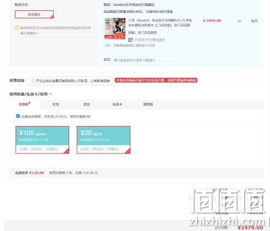Uncheck the recommended coupon combination checkbox
This screenshot has height=231, width=270.
(x=18, y=116)
